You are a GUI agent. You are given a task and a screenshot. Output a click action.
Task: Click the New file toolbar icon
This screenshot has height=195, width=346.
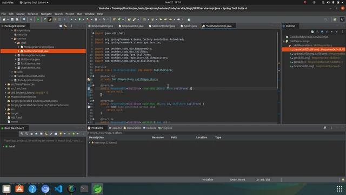tap(4, 19)
